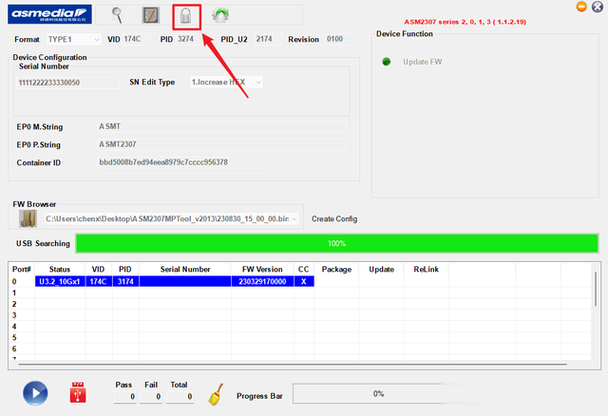Image resolution: width=608 pixels, height=416 pixels.
Task: Click the Revision field 0100
Action: [338, 39]
